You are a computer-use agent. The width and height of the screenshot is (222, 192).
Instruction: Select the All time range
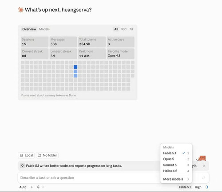coord(116,29)
